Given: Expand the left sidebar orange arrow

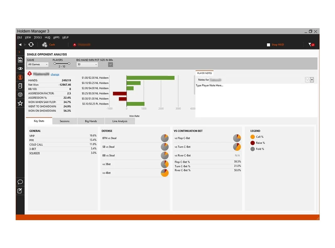Looking at the screenshot, I should [19, 52].
